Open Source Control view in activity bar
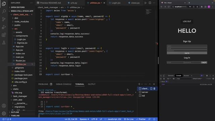Viewport: 215px width, 121px height. [4, 19]
